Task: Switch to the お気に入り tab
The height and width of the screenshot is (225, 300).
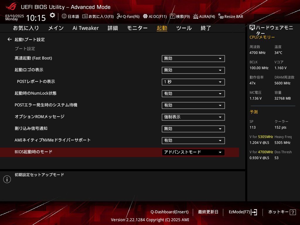Action: point(26,28)
